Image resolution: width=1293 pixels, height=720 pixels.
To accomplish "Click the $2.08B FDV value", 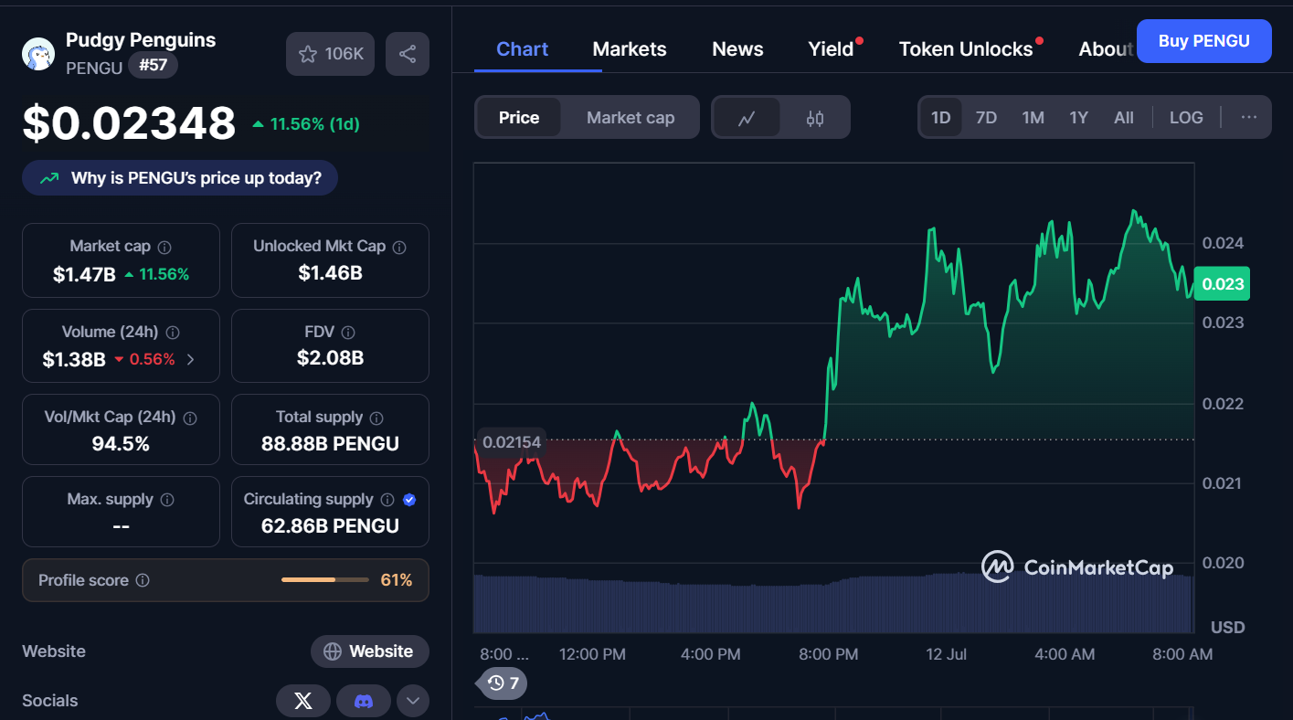I will (330, 358).
